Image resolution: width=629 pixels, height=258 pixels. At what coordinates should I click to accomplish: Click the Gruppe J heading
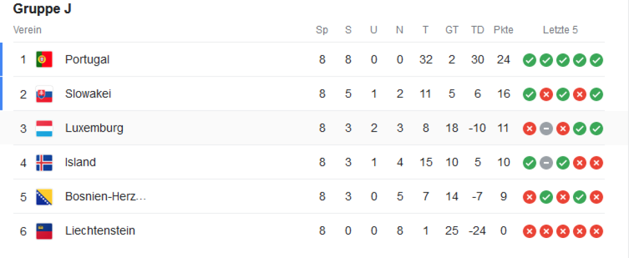(42, 9)
